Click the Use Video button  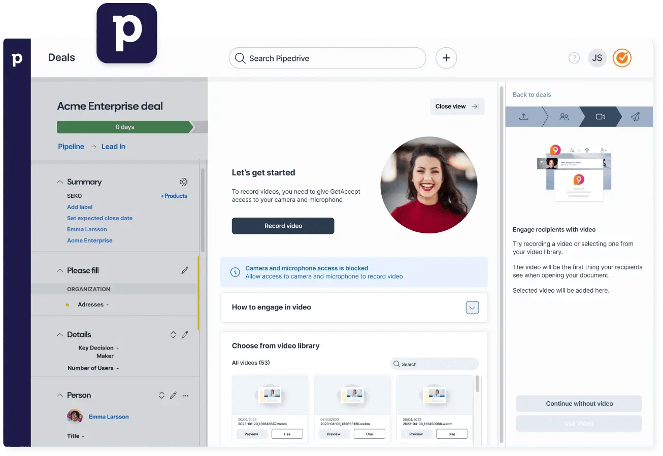(579, 424)
